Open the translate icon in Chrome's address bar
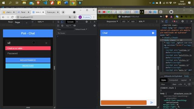 click(x=70, y=17)
